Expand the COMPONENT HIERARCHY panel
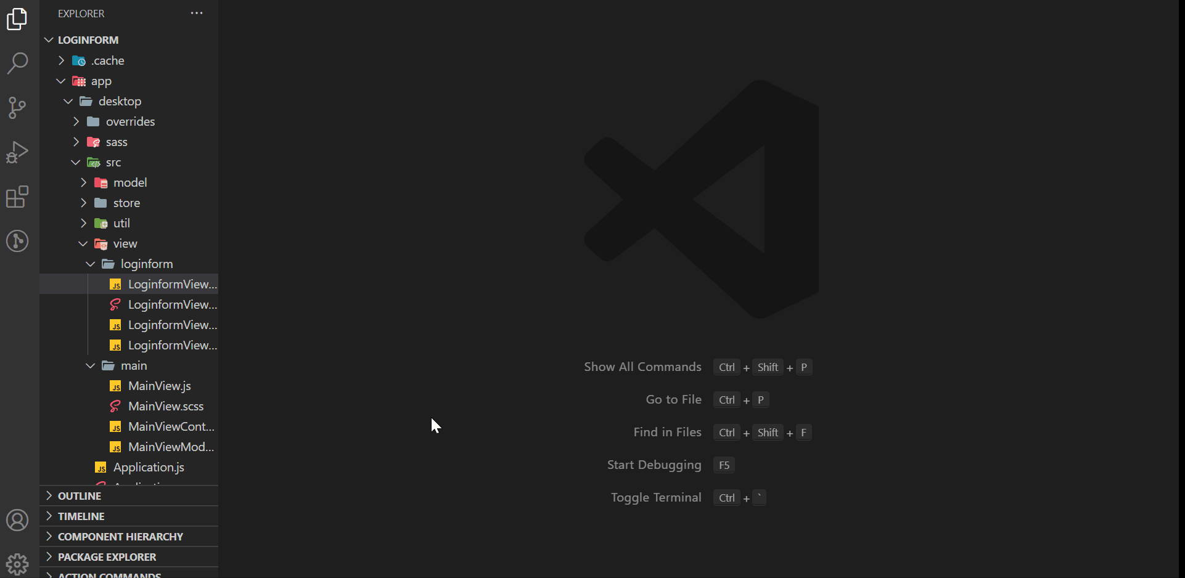Viewport: 1185px width, 578px height. (129, 537)
